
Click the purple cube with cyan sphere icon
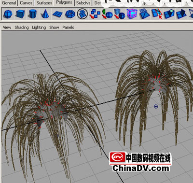132,14
